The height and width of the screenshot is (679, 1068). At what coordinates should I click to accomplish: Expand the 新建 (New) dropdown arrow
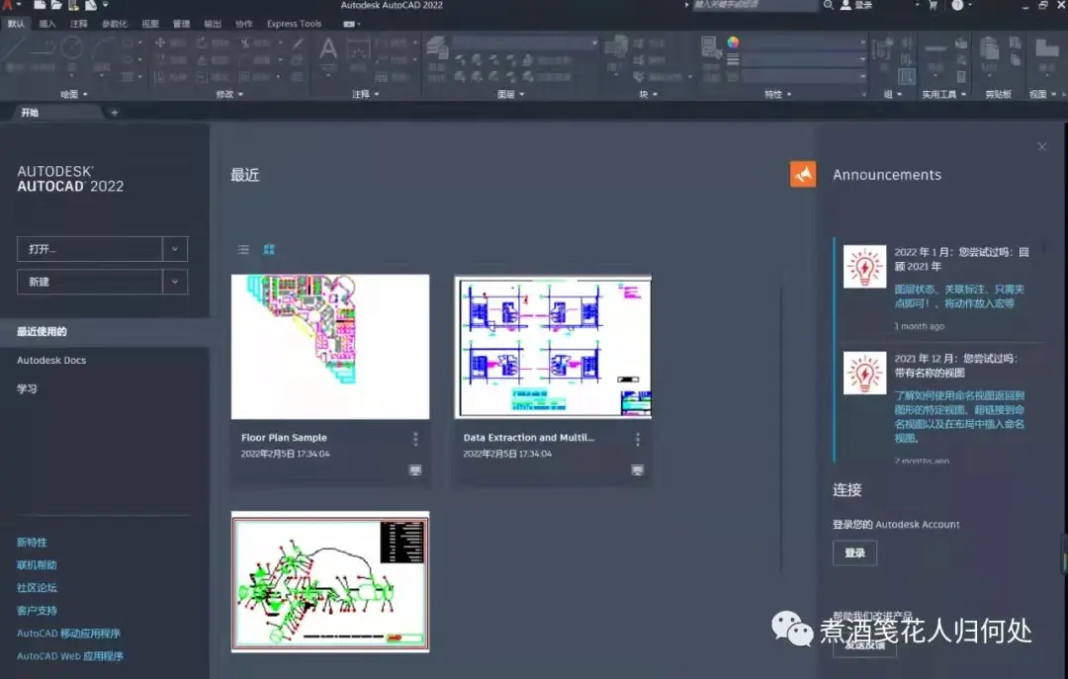tap(175, 282)
